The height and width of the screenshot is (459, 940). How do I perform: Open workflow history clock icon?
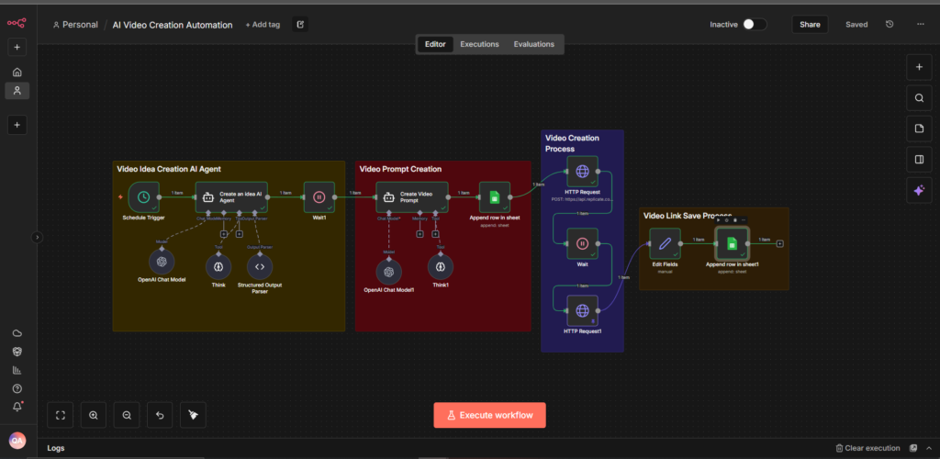pyautogui.click(x=890, y=25)
